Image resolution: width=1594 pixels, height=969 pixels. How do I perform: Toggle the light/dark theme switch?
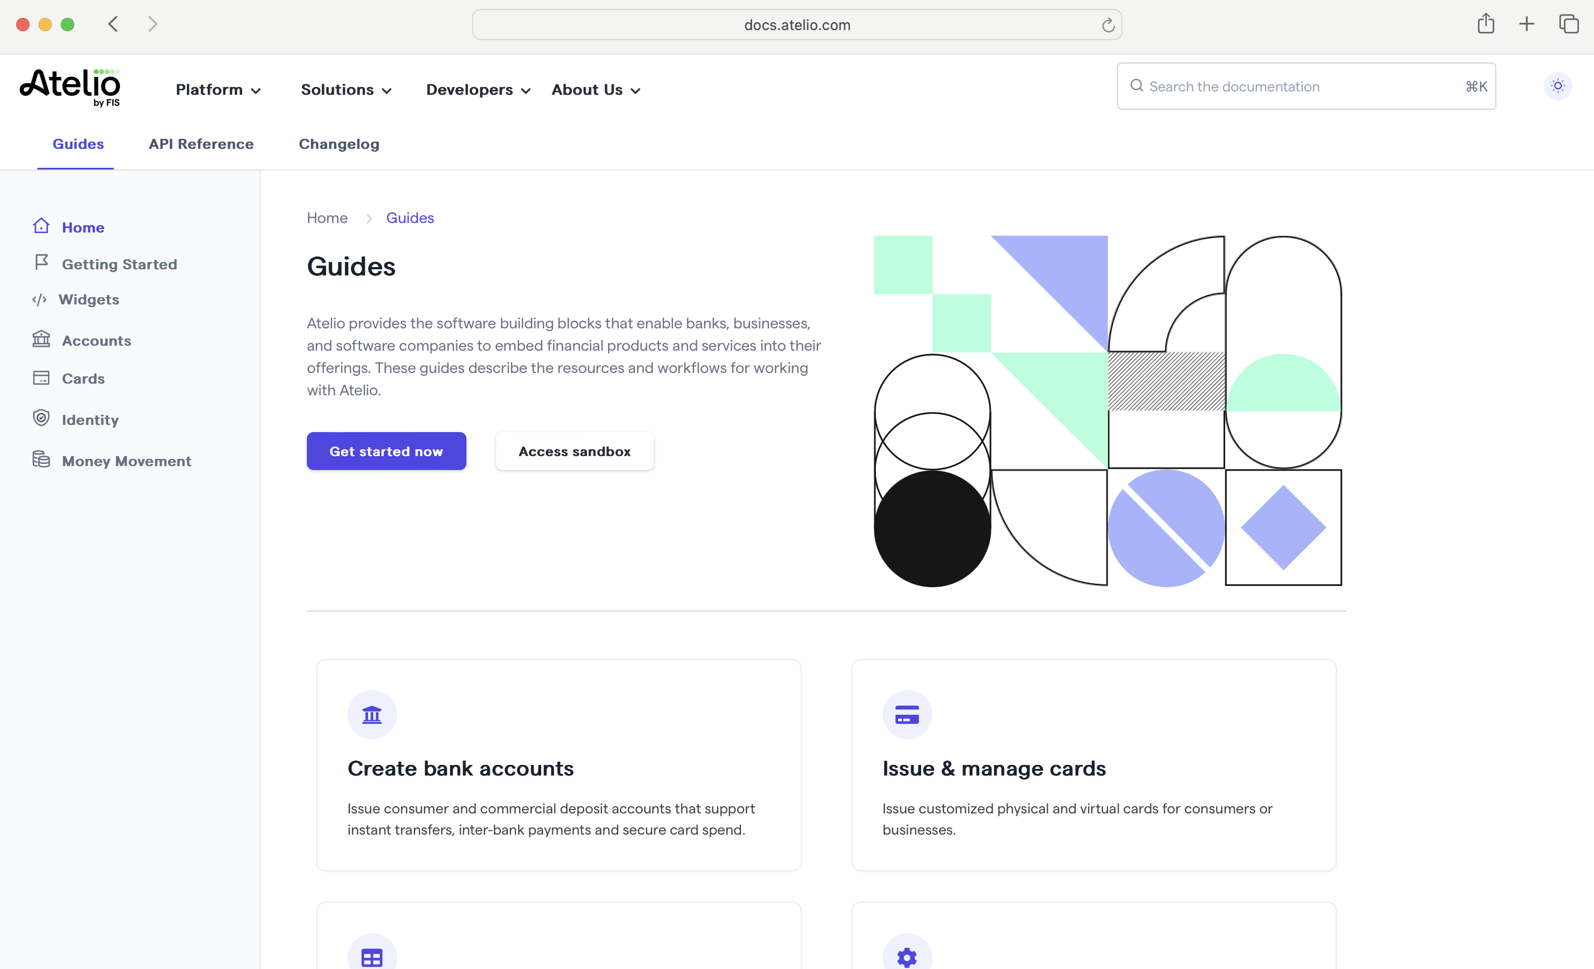point(1557,86)
